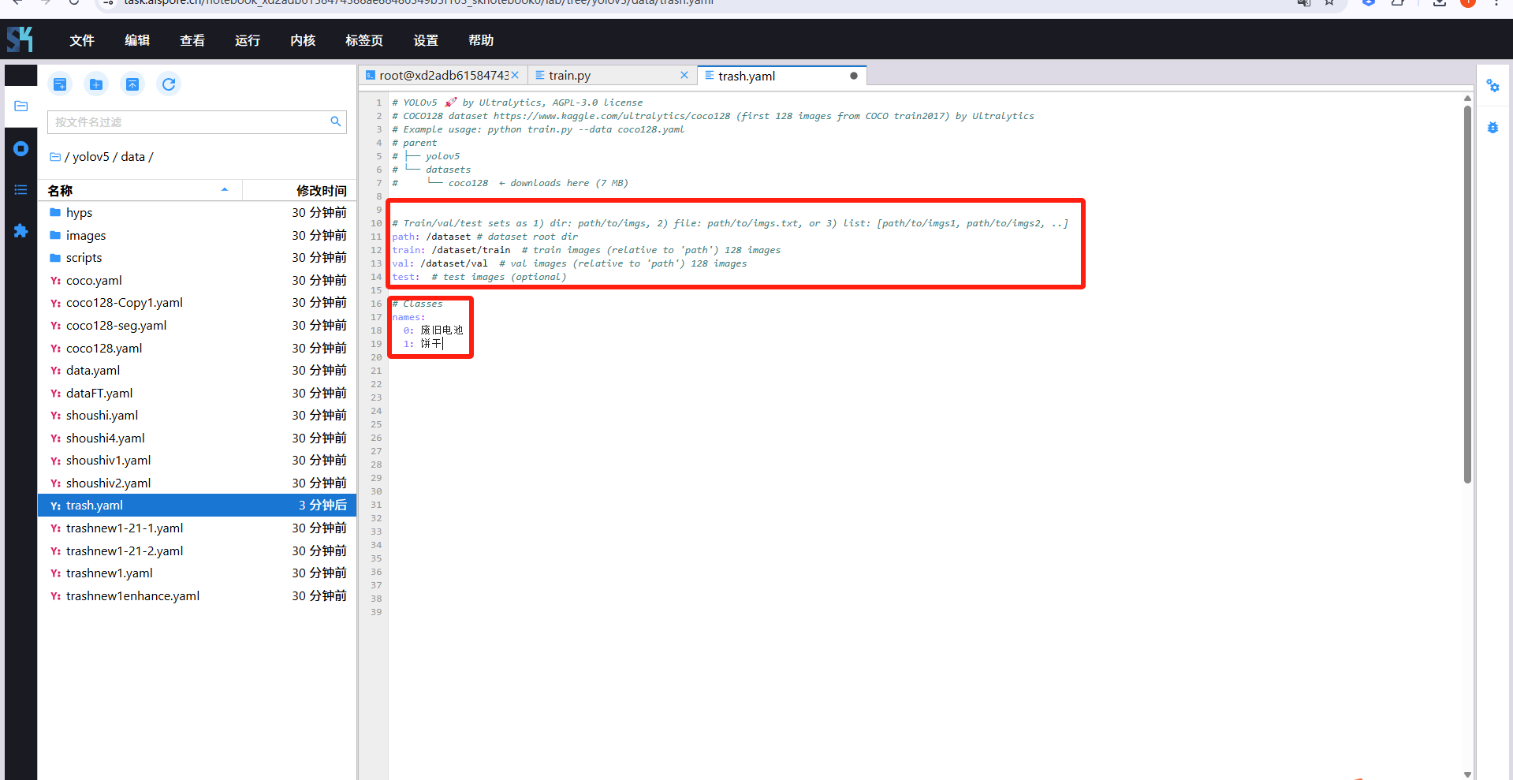Click the upload files icon
This screenshot has width=1513, height=780.
[x=132, y=84]
